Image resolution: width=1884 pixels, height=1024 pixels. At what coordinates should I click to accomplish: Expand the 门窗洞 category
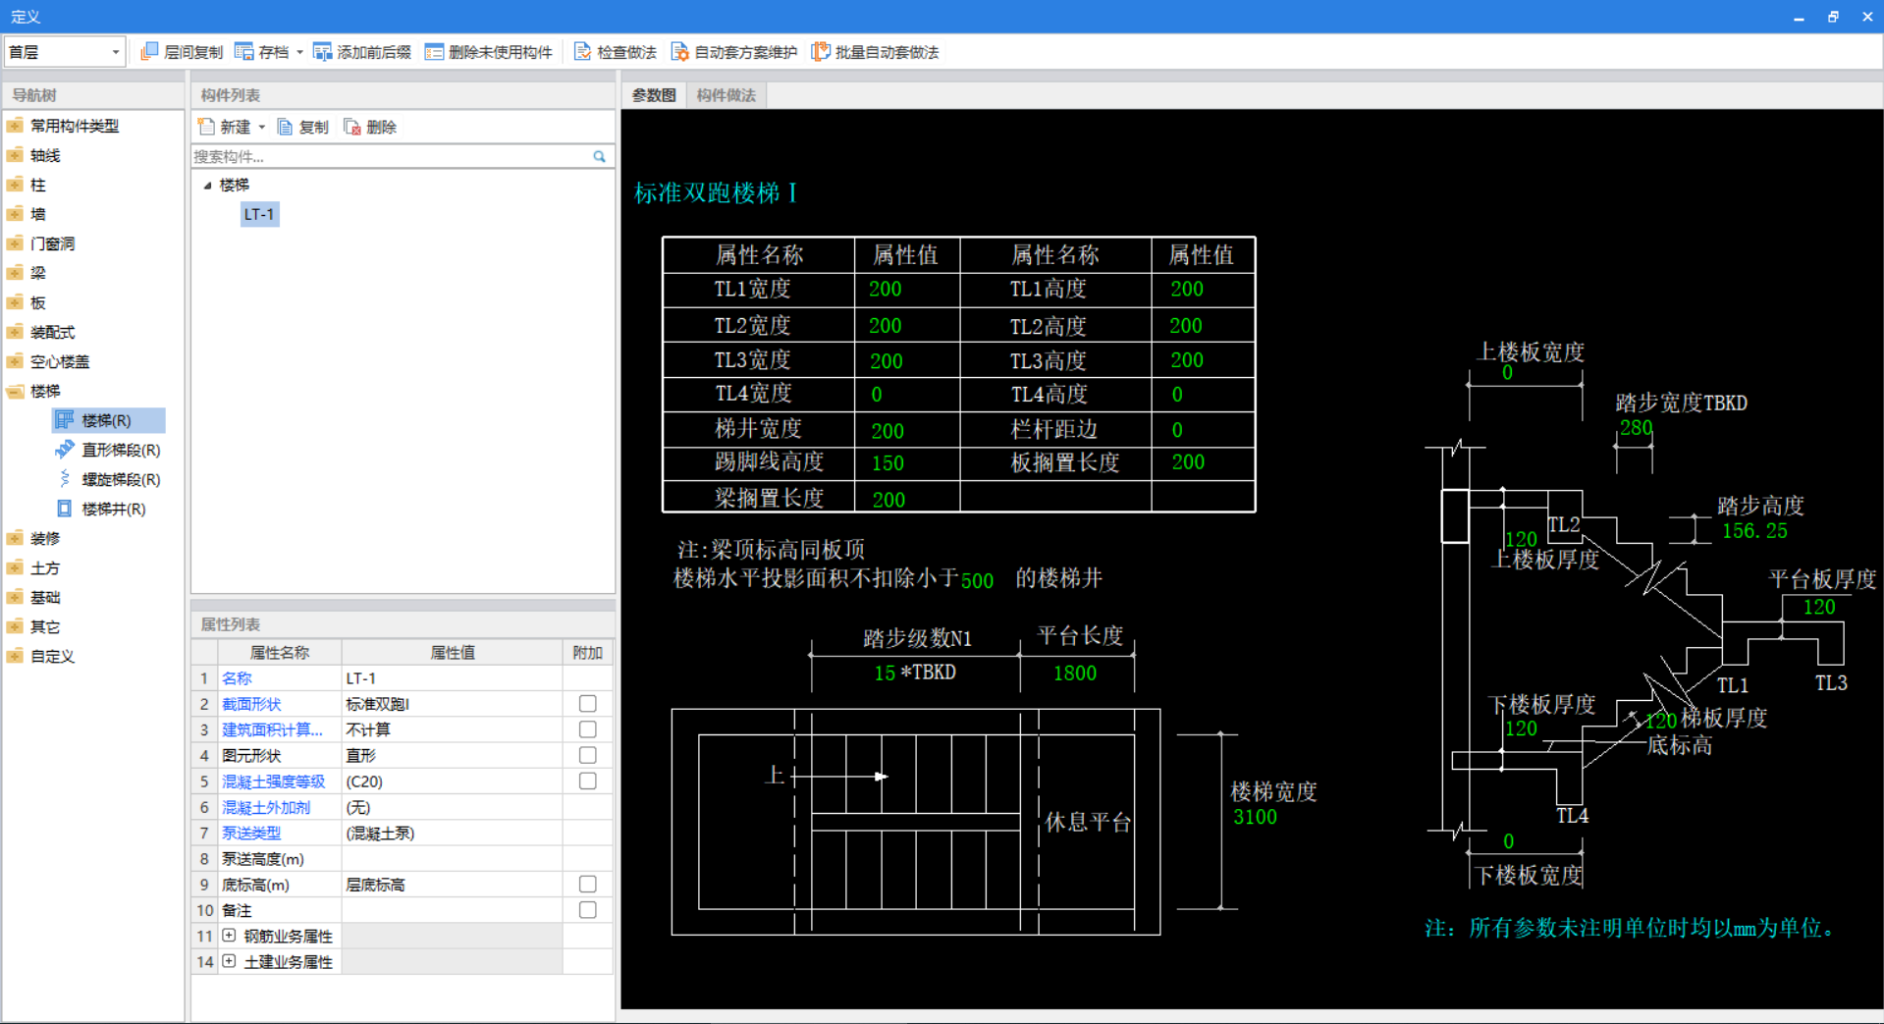tap(15, 243)
